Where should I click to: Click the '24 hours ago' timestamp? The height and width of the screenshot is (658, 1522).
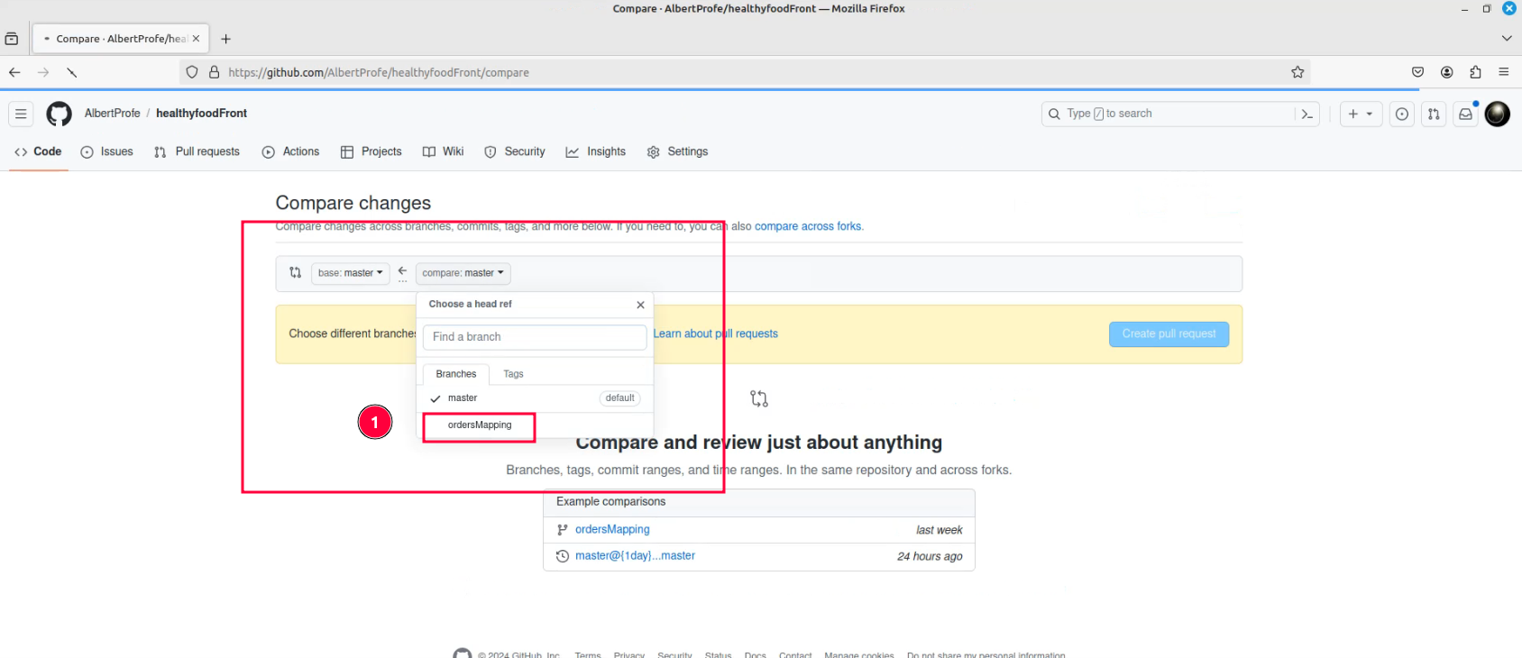point(930,556)
